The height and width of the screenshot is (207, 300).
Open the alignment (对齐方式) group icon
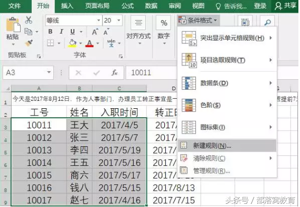coord(138,23)
